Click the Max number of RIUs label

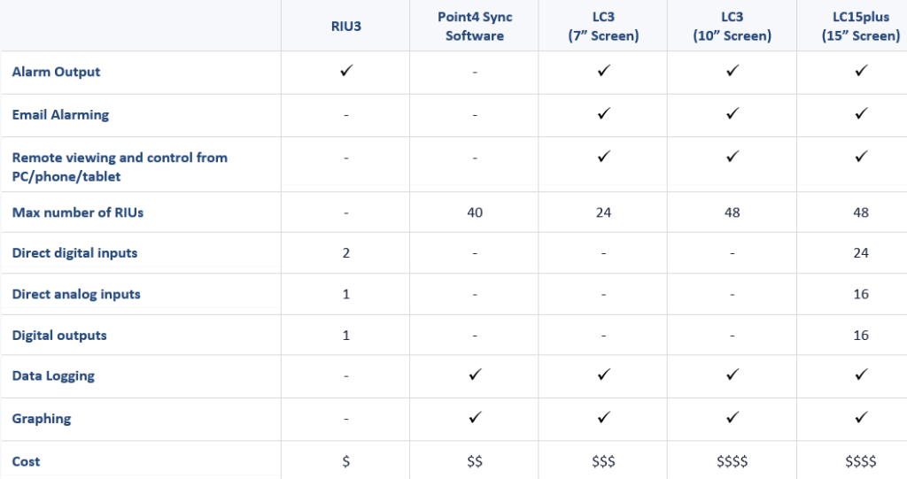(x=78, y=212)
